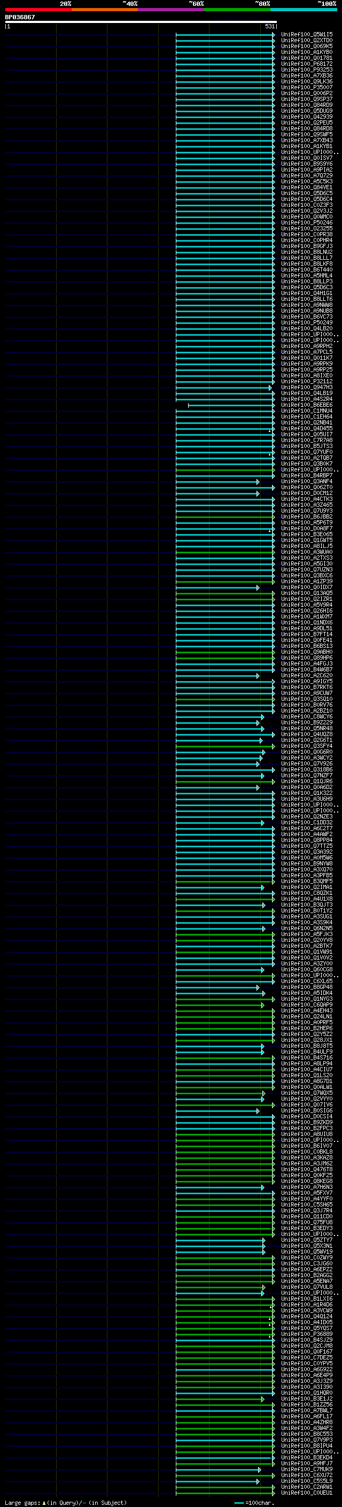
Task: Select hit label UniRef100_Q1GWT5
Action: point(307,540)
